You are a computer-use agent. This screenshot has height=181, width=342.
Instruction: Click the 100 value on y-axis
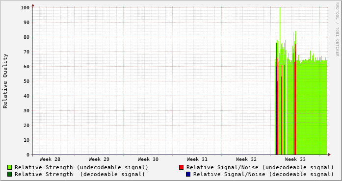click(25, 8)
